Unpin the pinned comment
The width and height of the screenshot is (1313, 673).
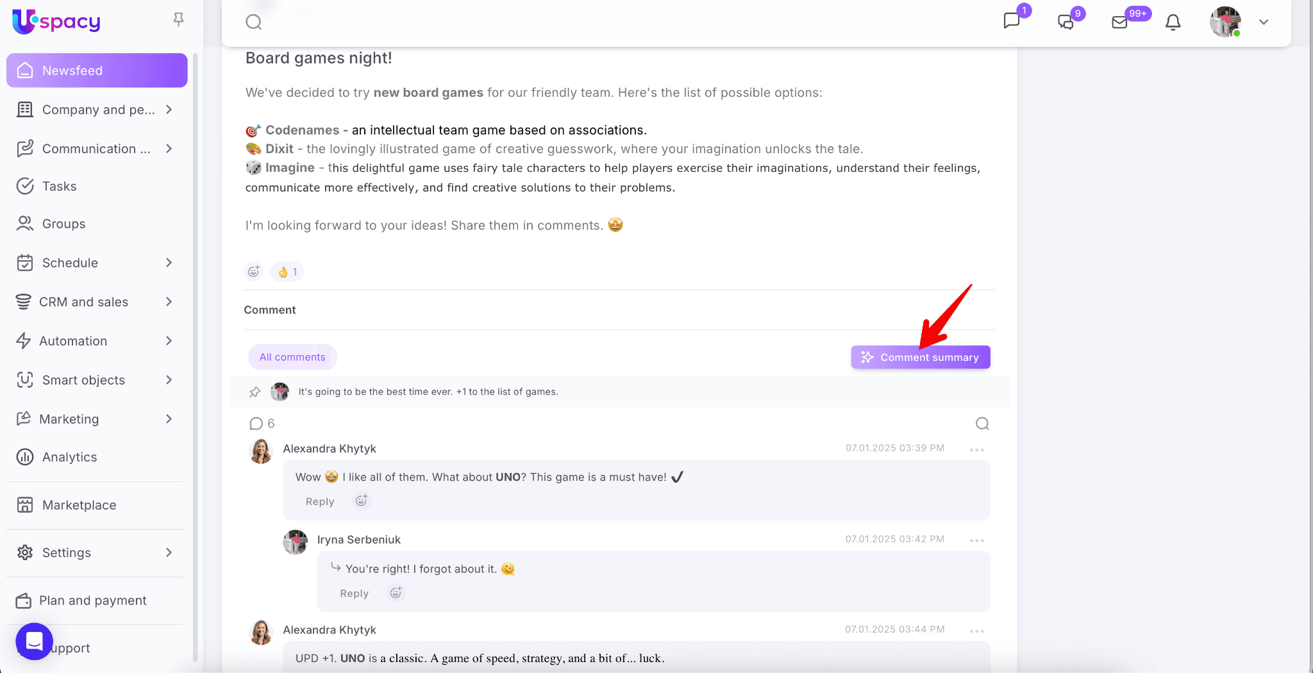pyautogui.click(x=255, y=392)
